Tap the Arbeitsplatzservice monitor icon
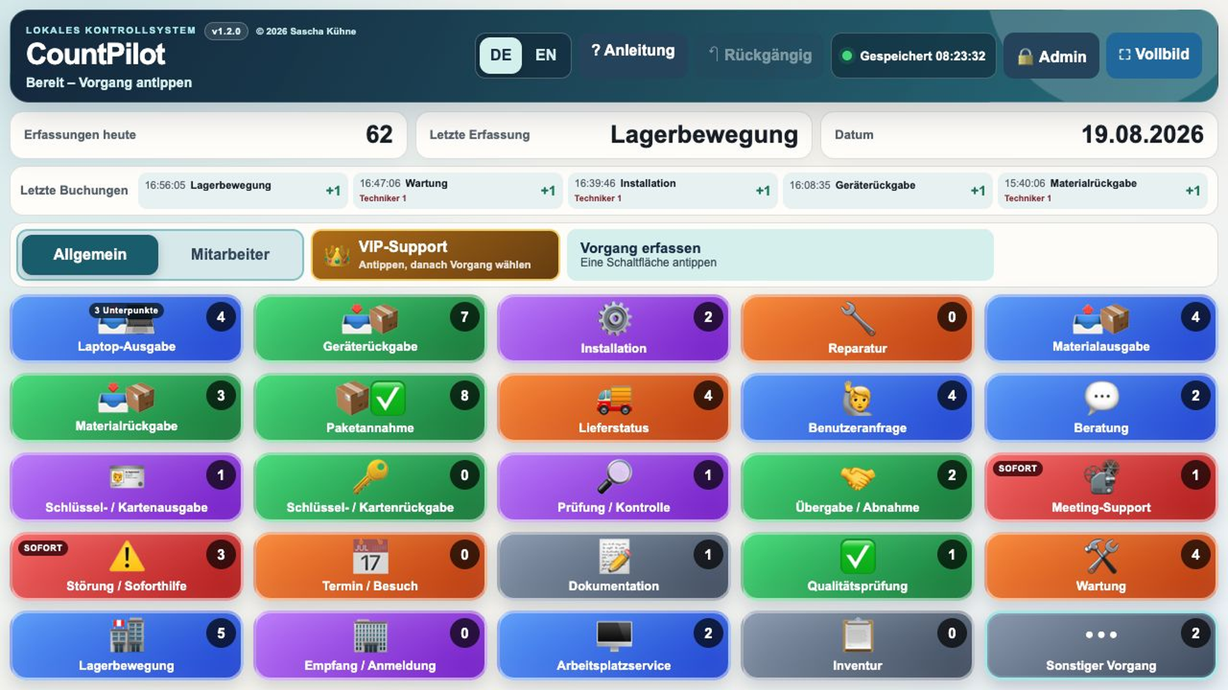Image resolution: width=1228 pixels, height=690 pixels. coord(614,635)
